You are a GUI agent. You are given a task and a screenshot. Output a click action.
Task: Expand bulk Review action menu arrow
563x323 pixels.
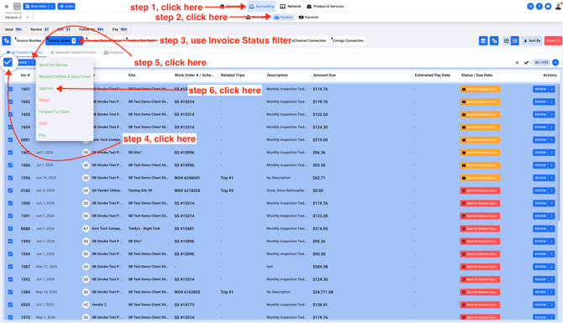(32, 62)
